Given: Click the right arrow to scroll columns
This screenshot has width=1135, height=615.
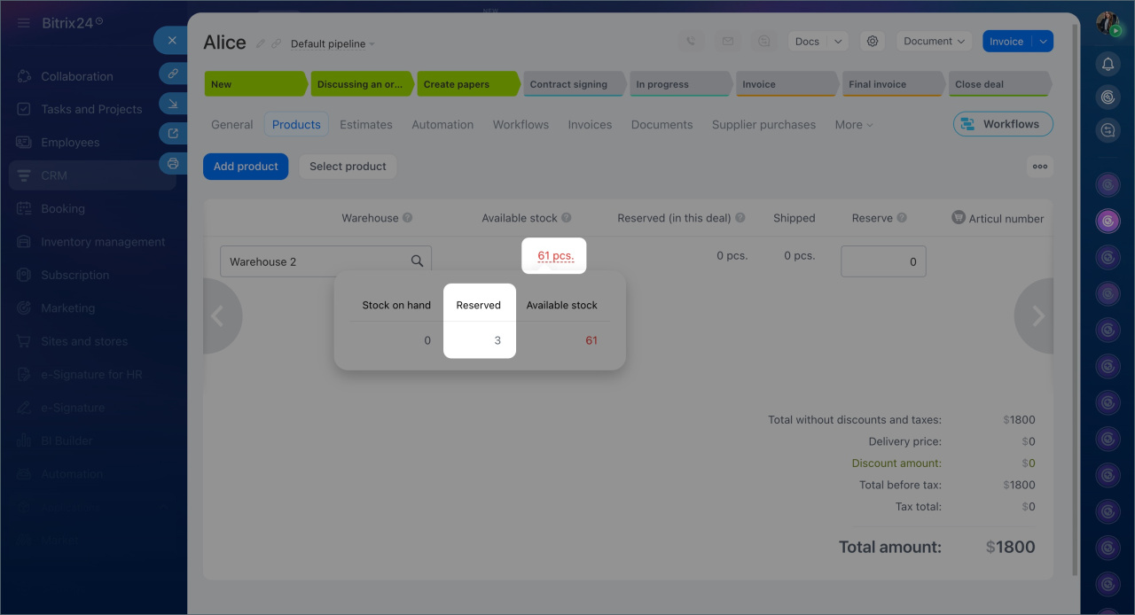Looking at the screenshot, I should coord(1037,316).
